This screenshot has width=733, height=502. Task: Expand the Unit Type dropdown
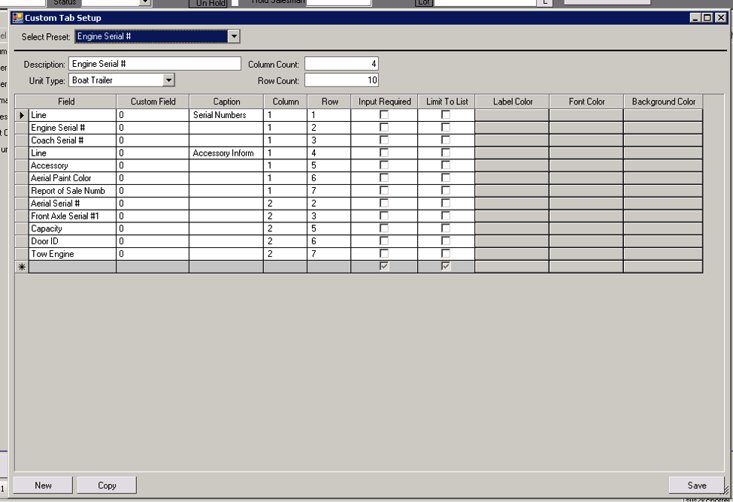pyautogui.click(x=168, y=80)
